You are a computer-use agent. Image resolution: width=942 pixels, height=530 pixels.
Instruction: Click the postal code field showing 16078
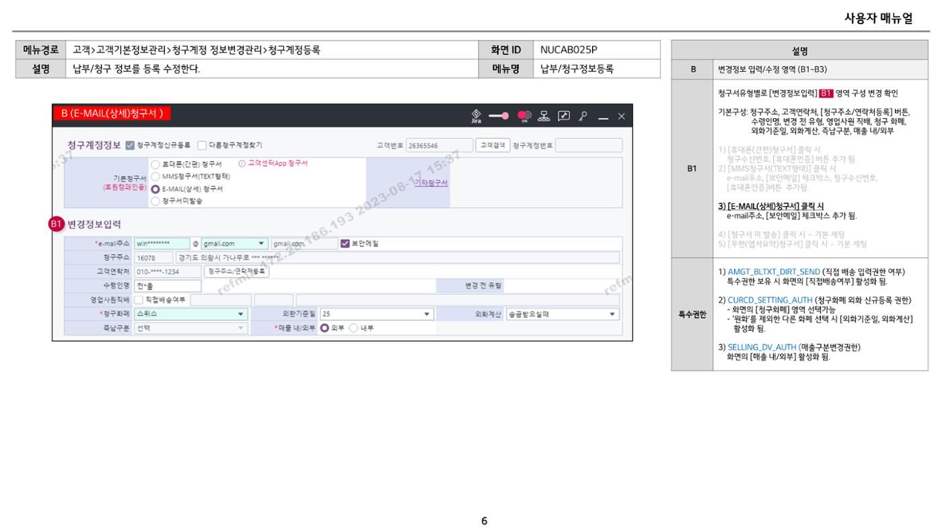[x=153, y=258]
